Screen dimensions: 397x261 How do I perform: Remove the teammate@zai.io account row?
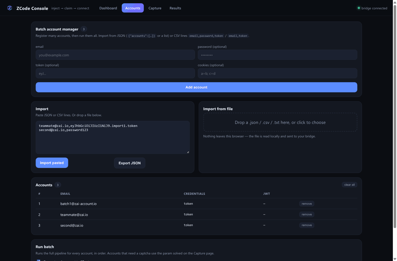pyautogui.click(x=307, y=214)
